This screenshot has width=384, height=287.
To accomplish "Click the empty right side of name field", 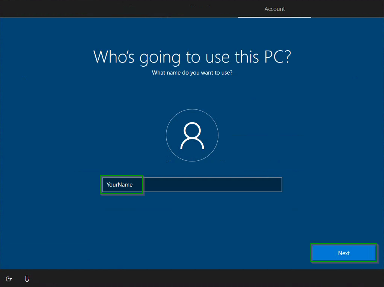I will tap(225, 185).
